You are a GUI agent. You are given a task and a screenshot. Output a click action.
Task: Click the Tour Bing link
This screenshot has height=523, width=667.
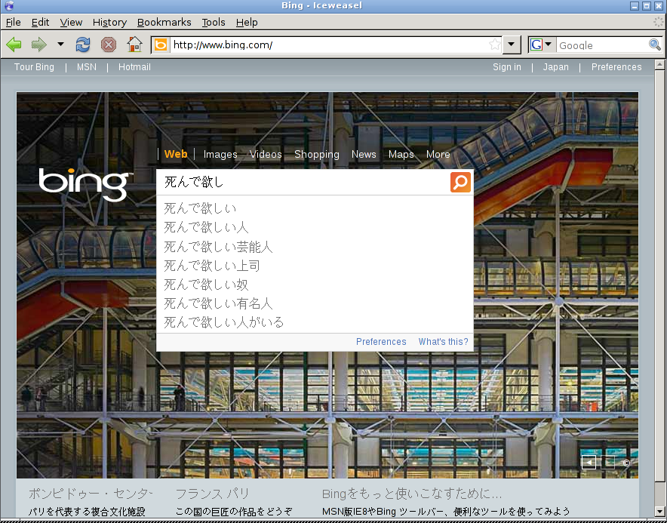point(34,67)
